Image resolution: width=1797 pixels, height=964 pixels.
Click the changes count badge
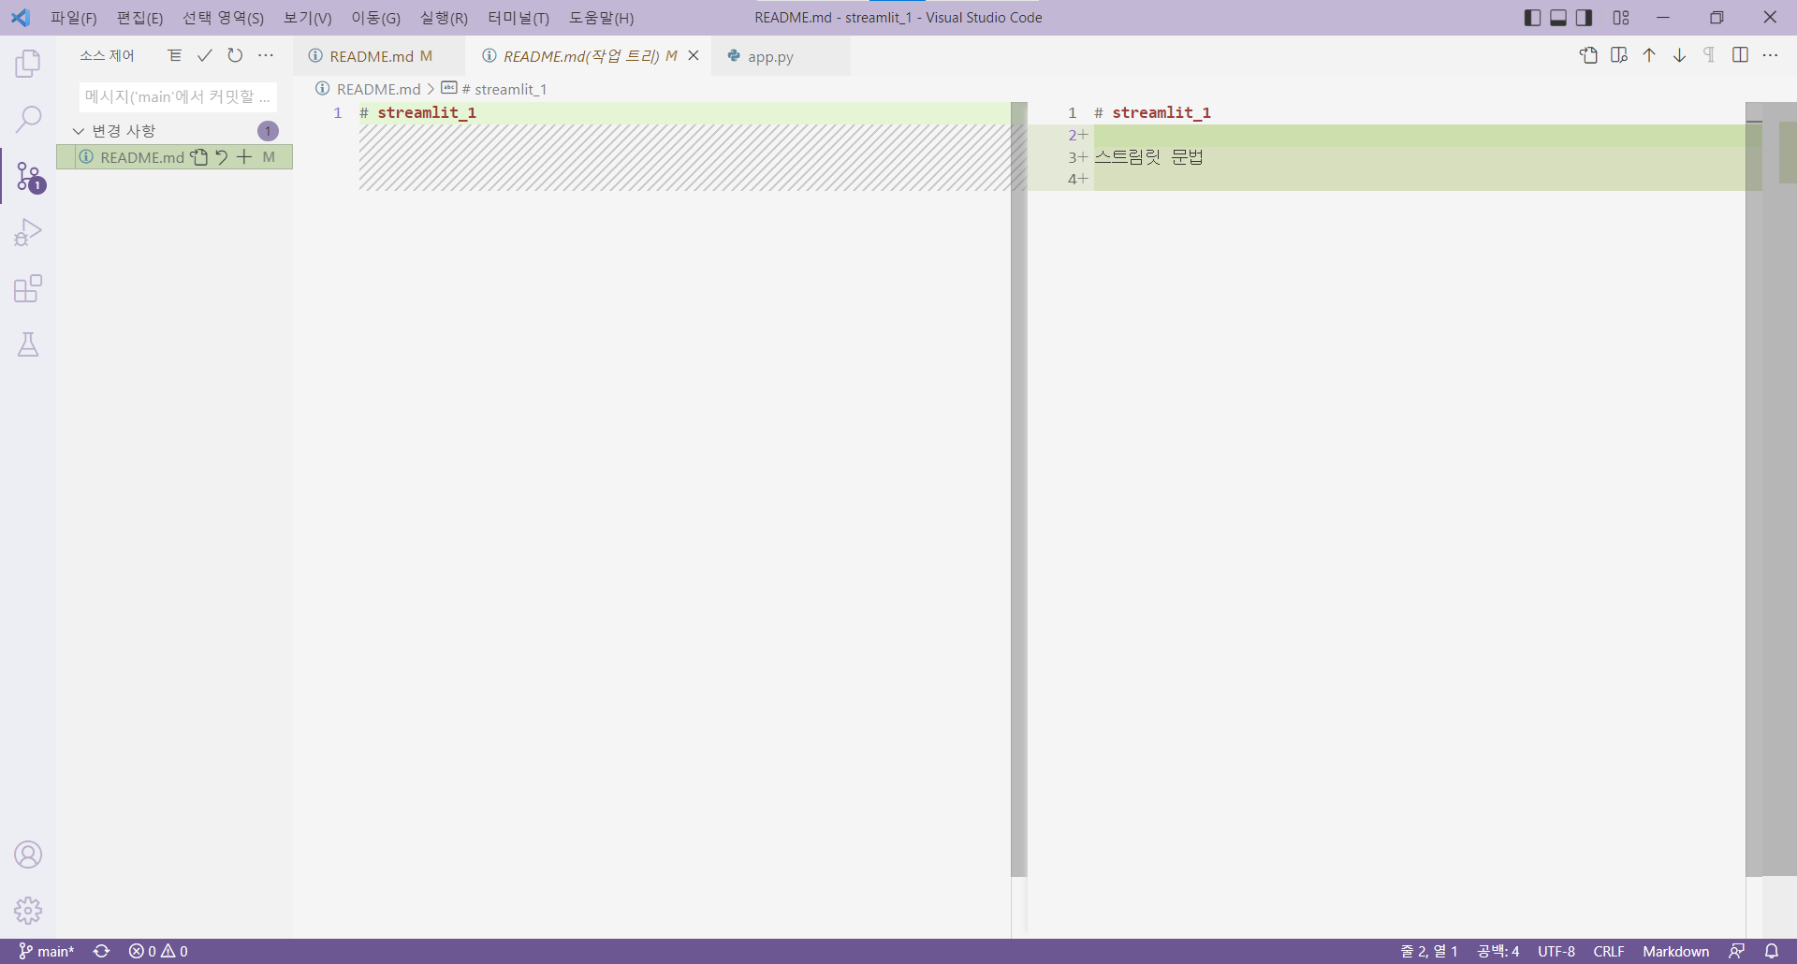268,131
